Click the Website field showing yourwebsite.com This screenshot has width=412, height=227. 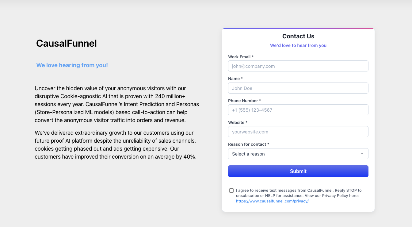click(x=298, y=132)
